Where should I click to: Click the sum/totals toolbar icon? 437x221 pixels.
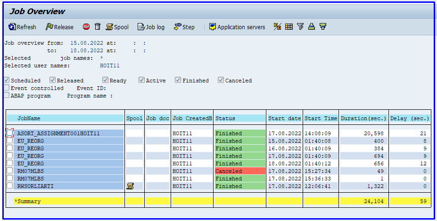tap(277, 26)
